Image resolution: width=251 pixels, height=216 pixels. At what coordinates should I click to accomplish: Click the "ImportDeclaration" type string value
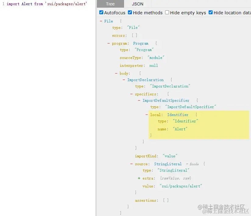(x=170, y=86)
